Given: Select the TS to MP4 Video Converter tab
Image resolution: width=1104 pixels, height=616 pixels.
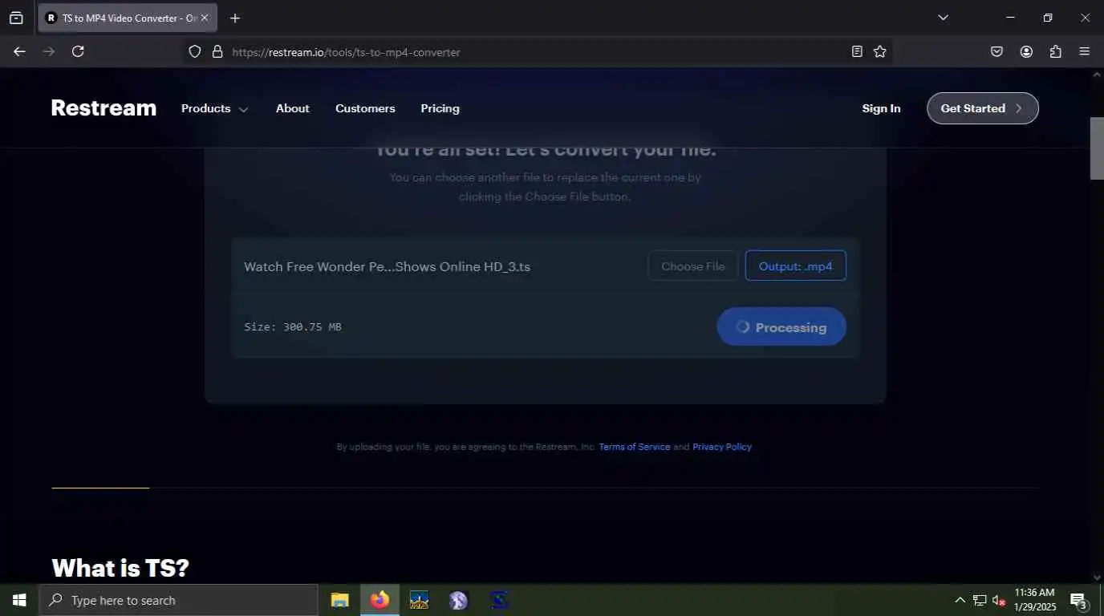Looking at the screenshot, I should 128,18.
